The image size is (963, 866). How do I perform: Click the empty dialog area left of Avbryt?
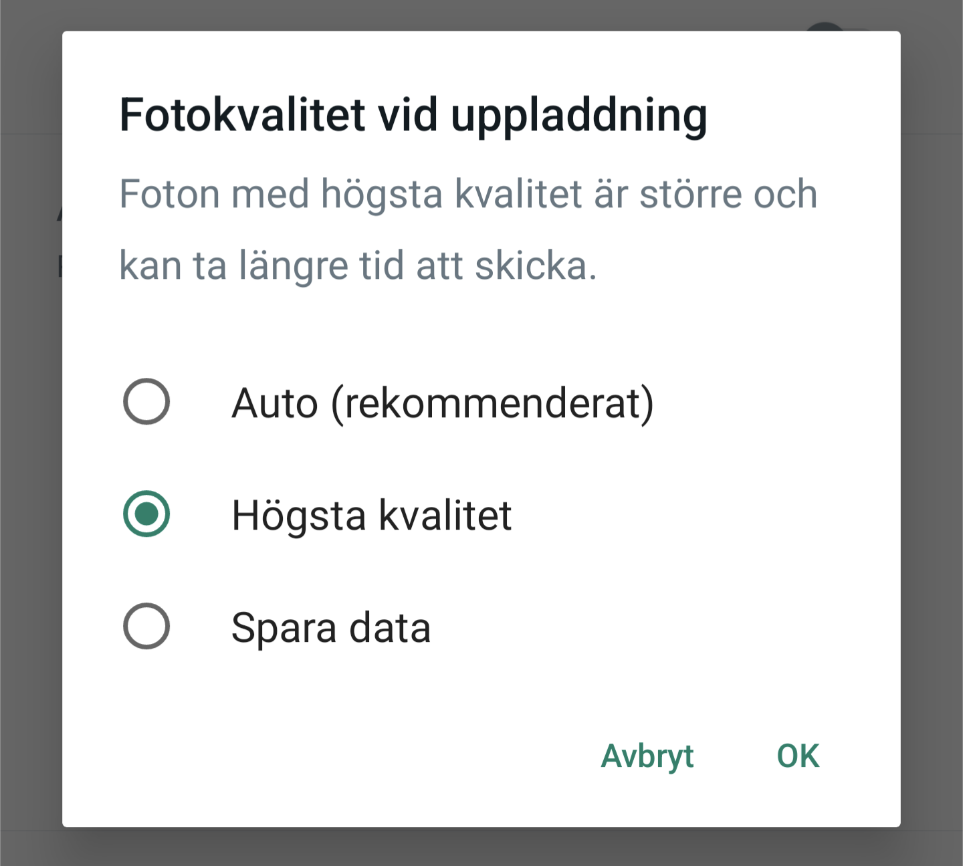tap(334, 756)
